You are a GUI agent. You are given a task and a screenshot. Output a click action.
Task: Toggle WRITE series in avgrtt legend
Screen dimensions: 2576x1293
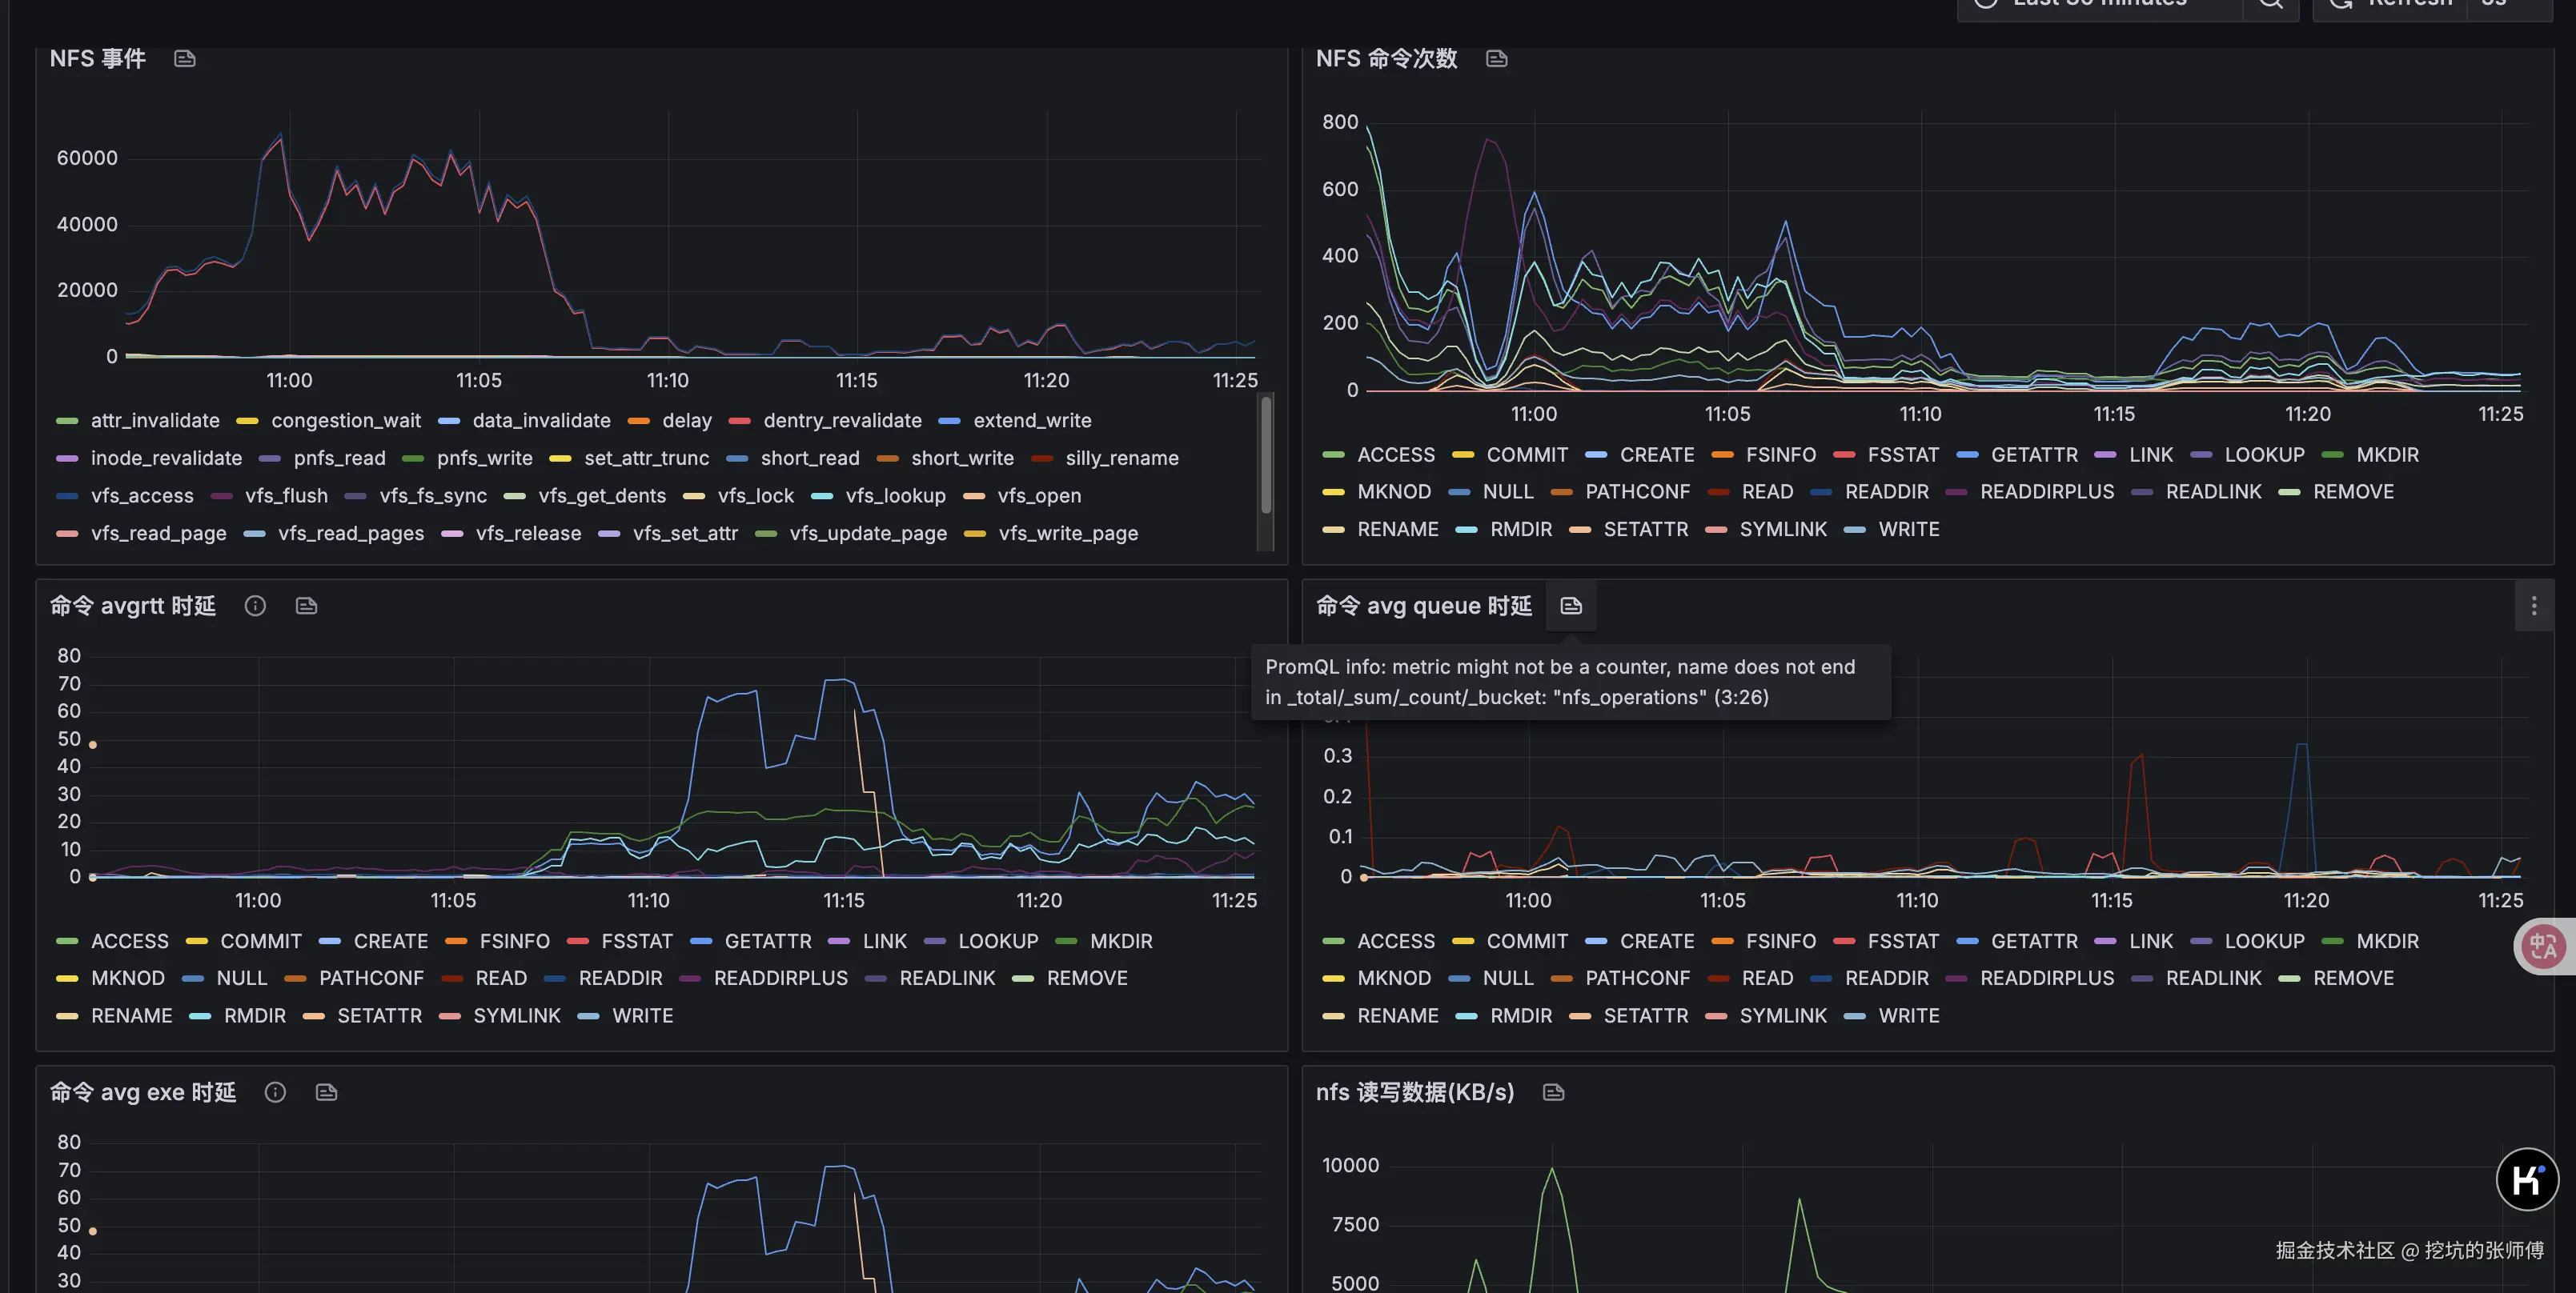tap(641, 1015)
